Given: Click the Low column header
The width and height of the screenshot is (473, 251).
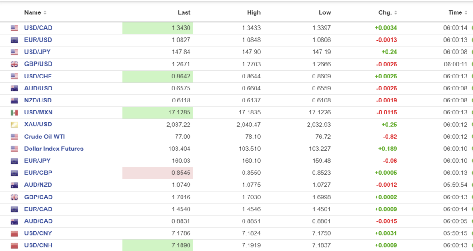Looking at the screenshot, I should pyautogui.click(x=325, y=13).
